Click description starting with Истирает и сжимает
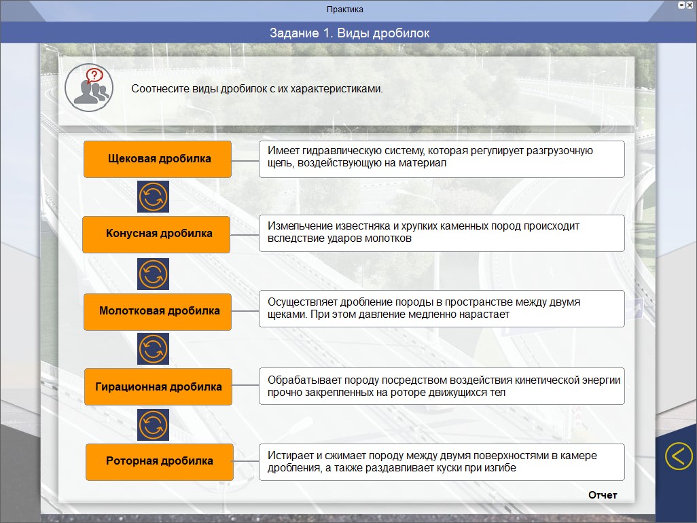The image size is (697, 523). pos(441,462)
